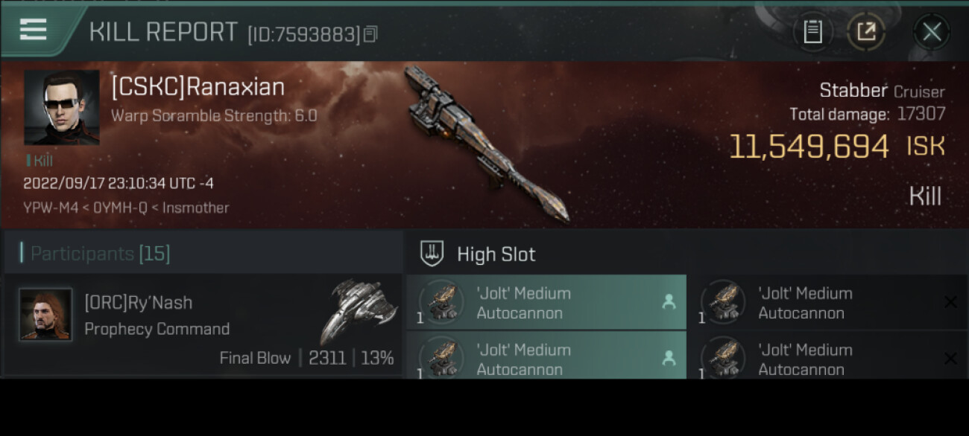This screenshot has width=969, height=436.
Task: Click person icon on second autocannon
Action: [669, 359]
